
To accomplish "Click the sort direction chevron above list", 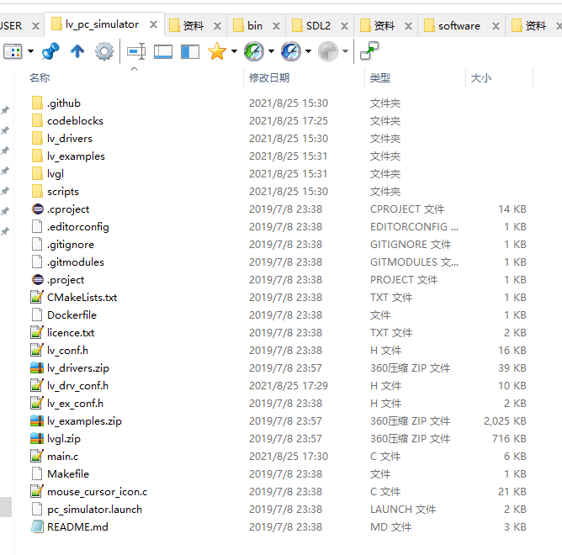I will click(135, 68).
